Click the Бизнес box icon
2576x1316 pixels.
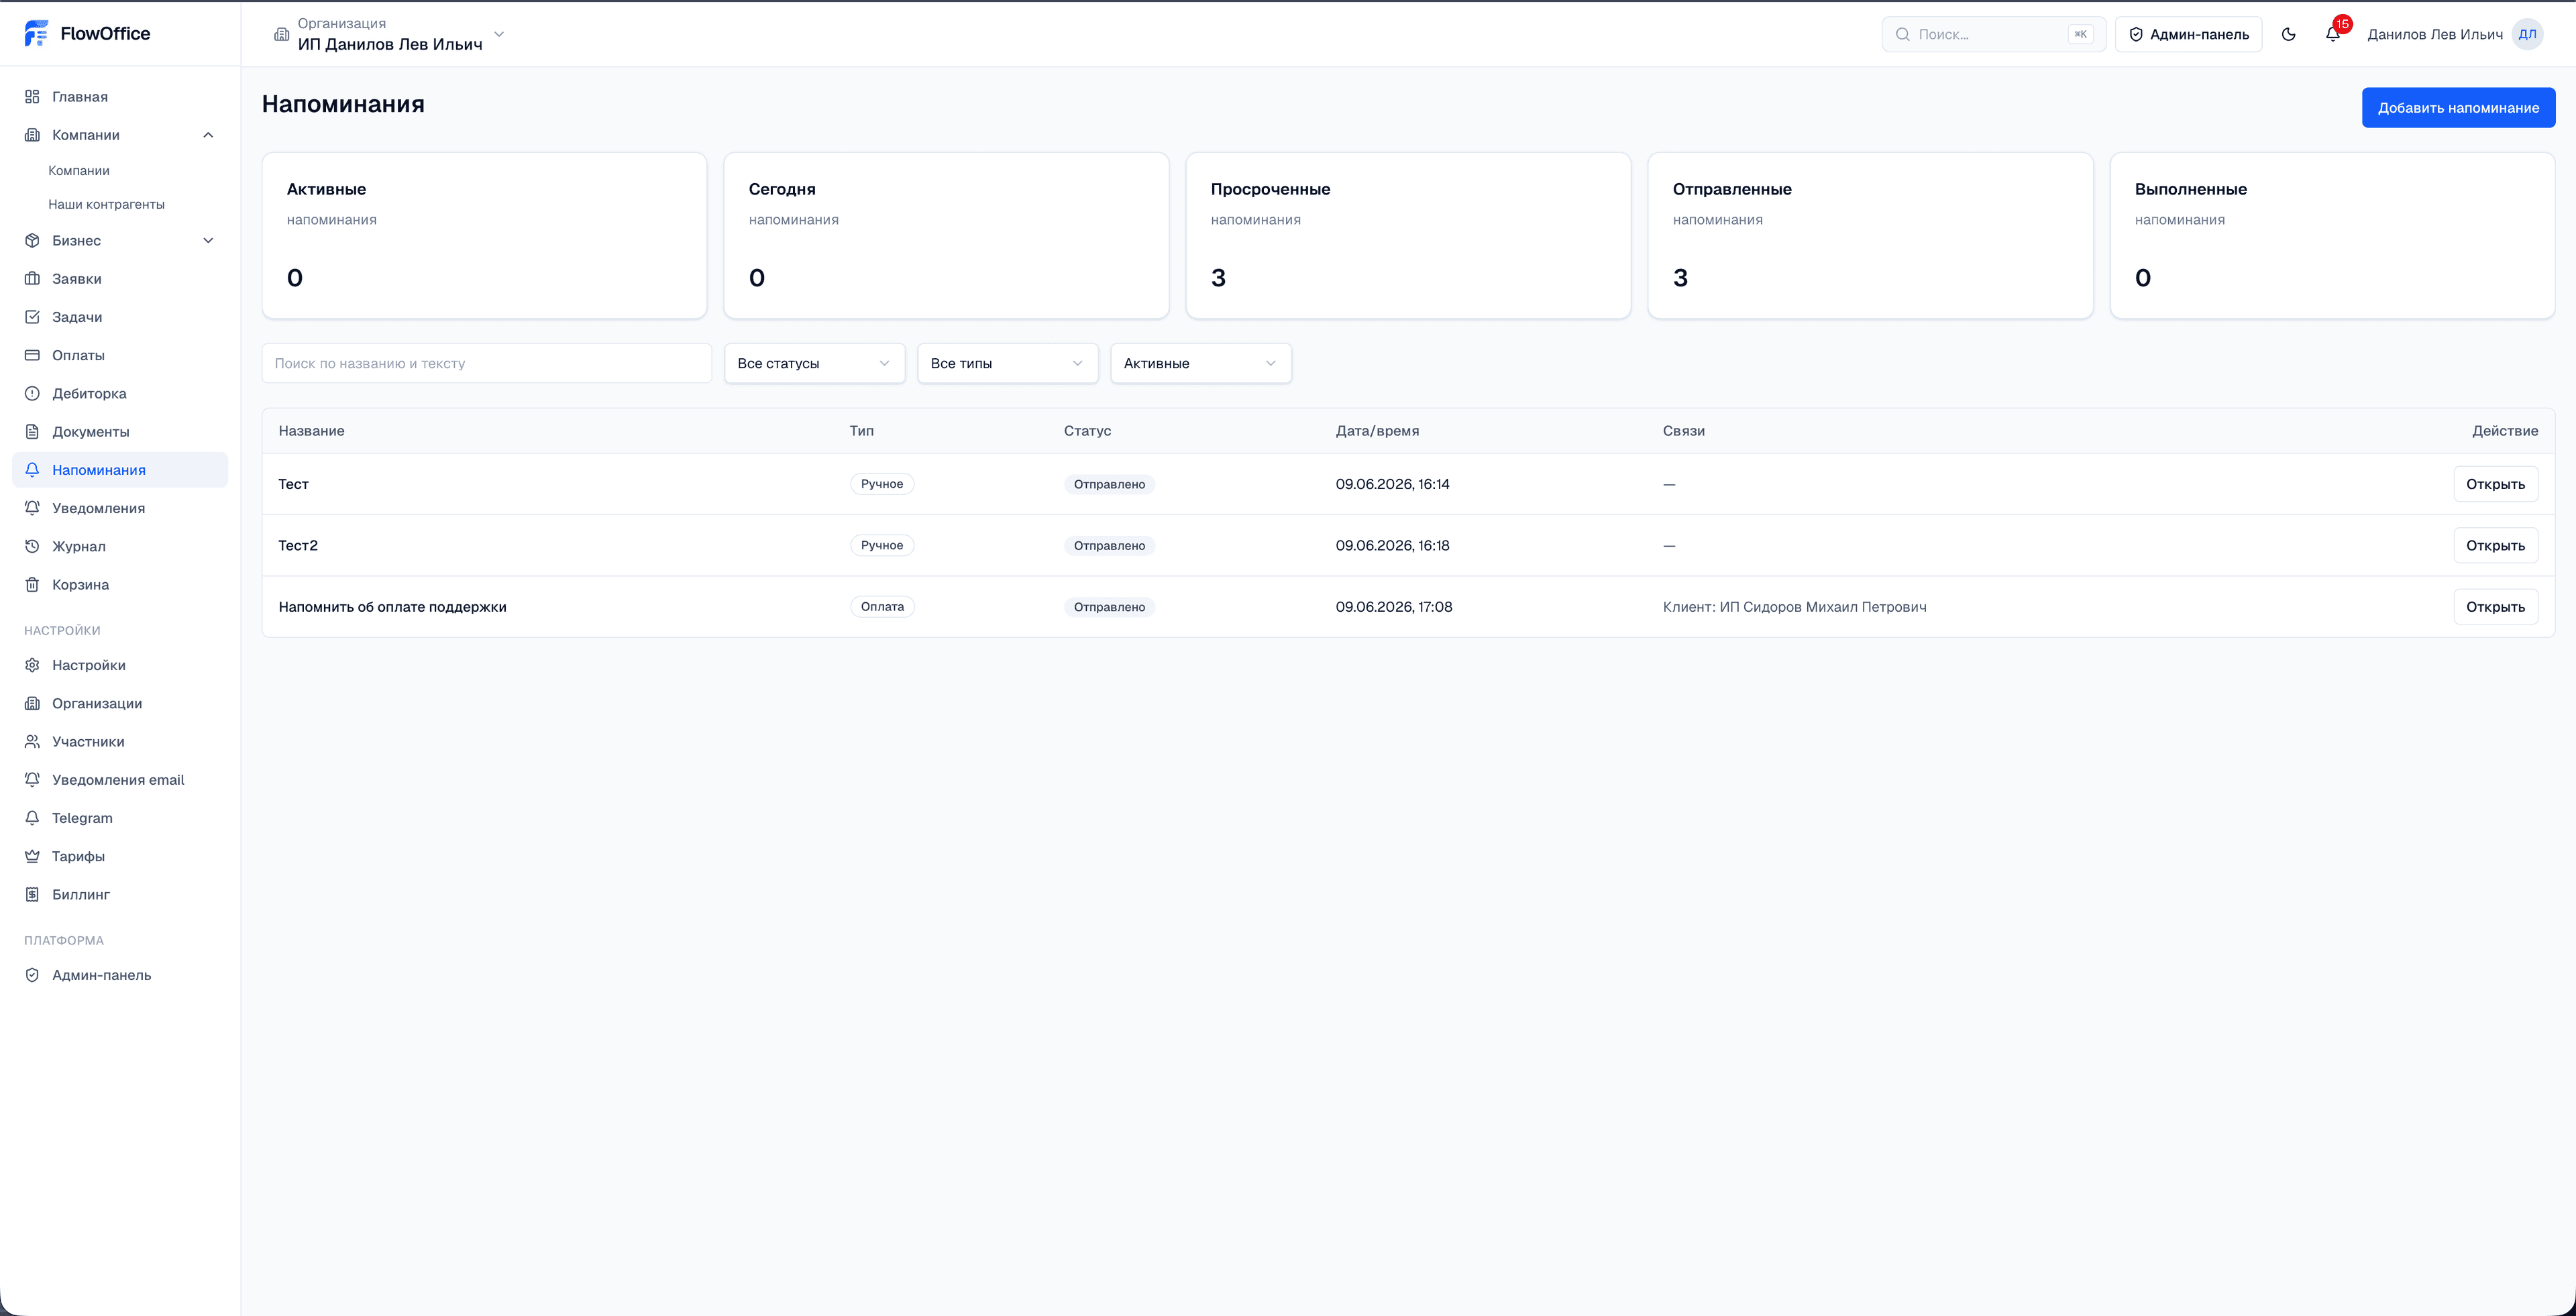(32, 241)
